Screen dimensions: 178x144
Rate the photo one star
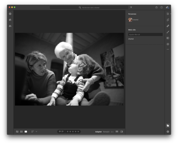click(68, 132)
